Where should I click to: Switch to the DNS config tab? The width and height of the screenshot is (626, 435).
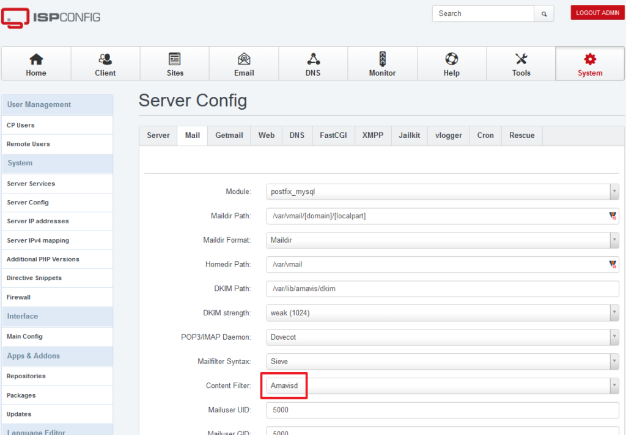click(297, 135)
